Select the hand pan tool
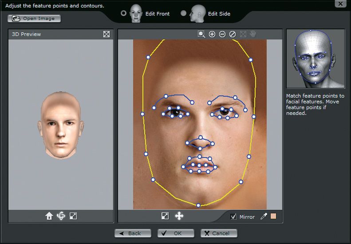This screenshot has width=351, height=244. (x=253, y=34)
